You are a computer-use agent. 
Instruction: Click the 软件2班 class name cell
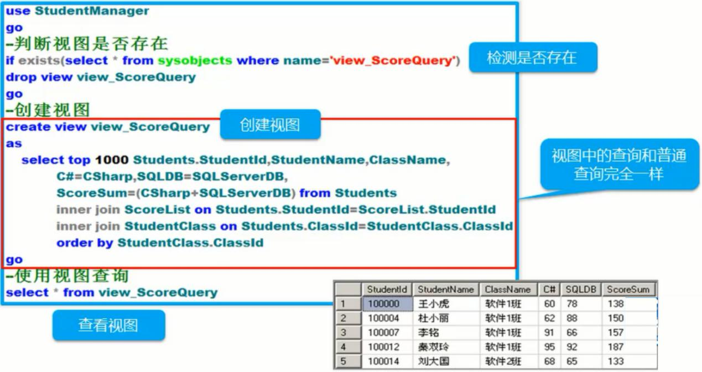pyautogui.click(x=503, y=361)
